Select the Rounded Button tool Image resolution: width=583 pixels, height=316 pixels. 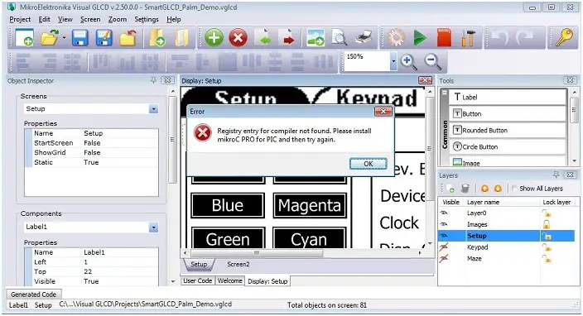508,131
